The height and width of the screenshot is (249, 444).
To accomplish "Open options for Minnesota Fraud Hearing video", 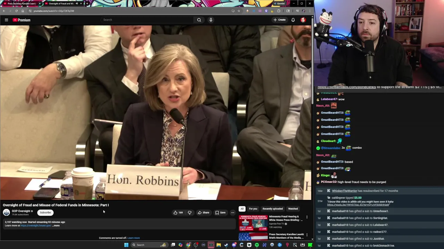I will (x=307, y=217).
